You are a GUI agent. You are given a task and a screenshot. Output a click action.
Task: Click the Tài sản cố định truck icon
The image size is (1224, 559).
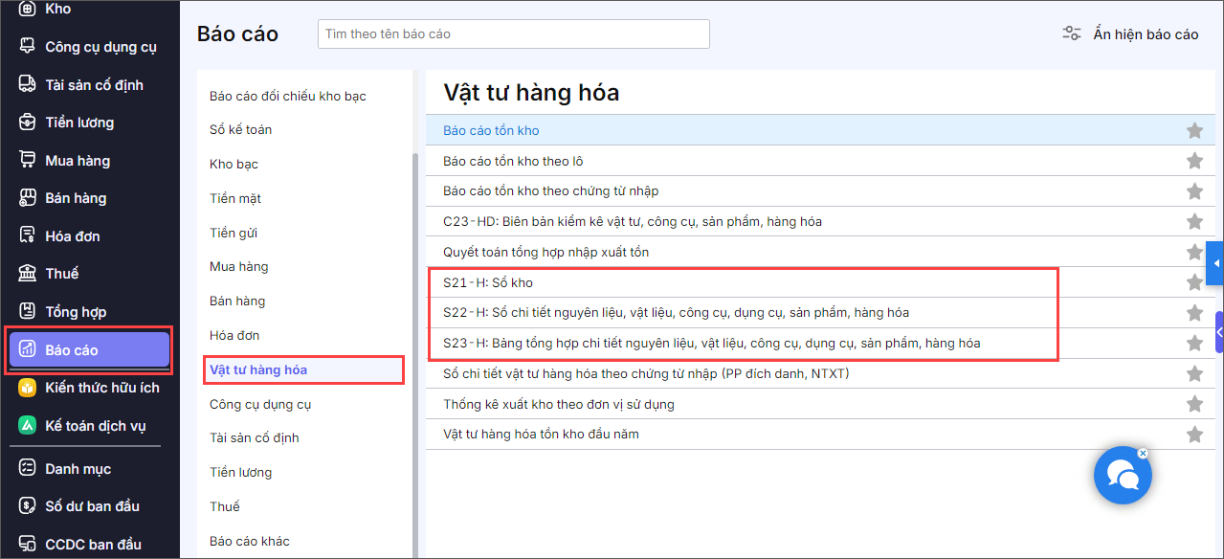coord(28,84)
